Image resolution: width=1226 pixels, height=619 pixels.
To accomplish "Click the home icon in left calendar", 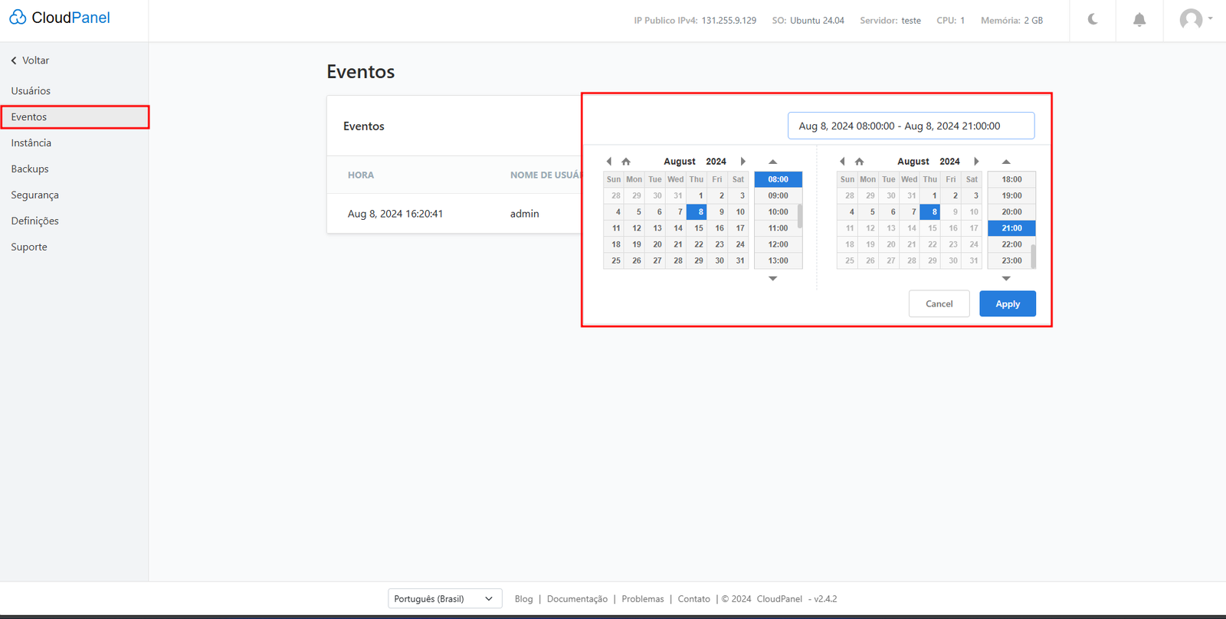I will pyautogui.click(x=626, y=162).
